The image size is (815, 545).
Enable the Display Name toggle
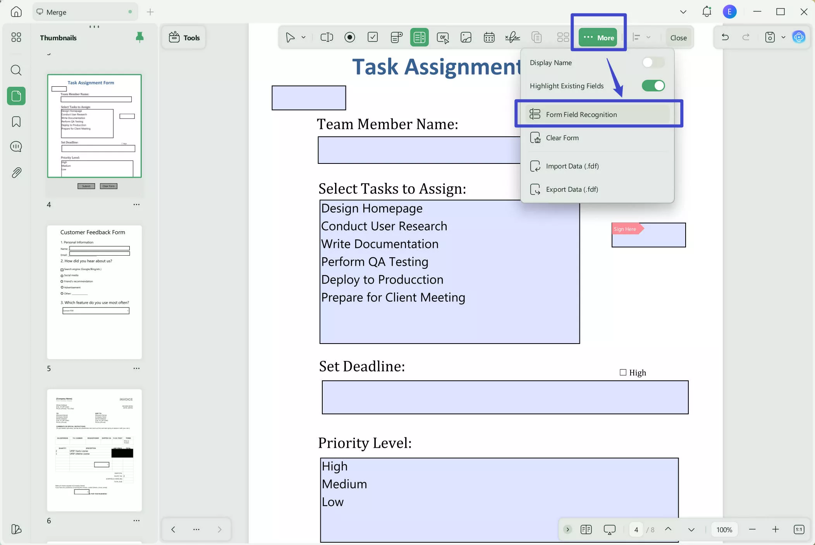click(653, 62)
